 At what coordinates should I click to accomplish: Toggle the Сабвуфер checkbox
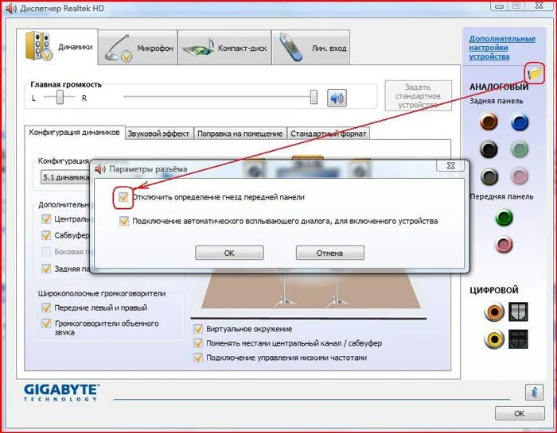(46, 235)
